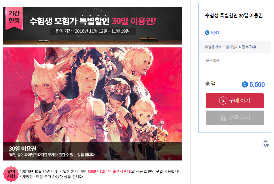
Task: Click the large blue coin icon by total
Action: [x=245, y=84]
